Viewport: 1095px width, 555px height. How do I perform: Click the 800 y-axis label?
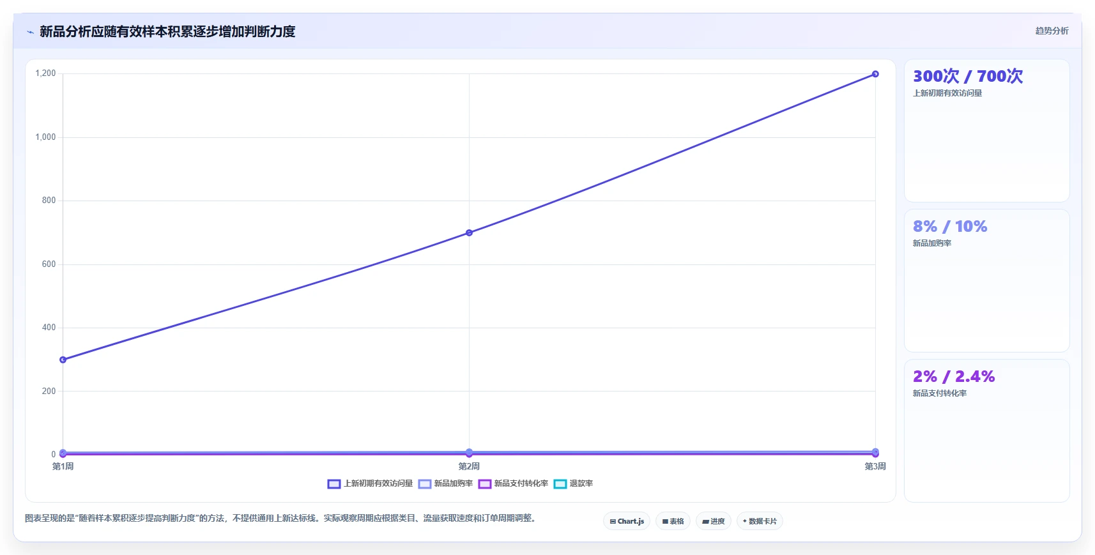[x=49, y=201]
